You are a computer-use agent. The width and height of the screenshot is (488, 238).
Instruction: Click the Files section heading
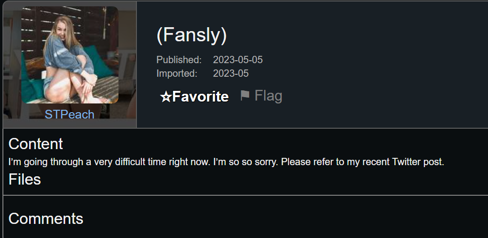coord(25,179)
